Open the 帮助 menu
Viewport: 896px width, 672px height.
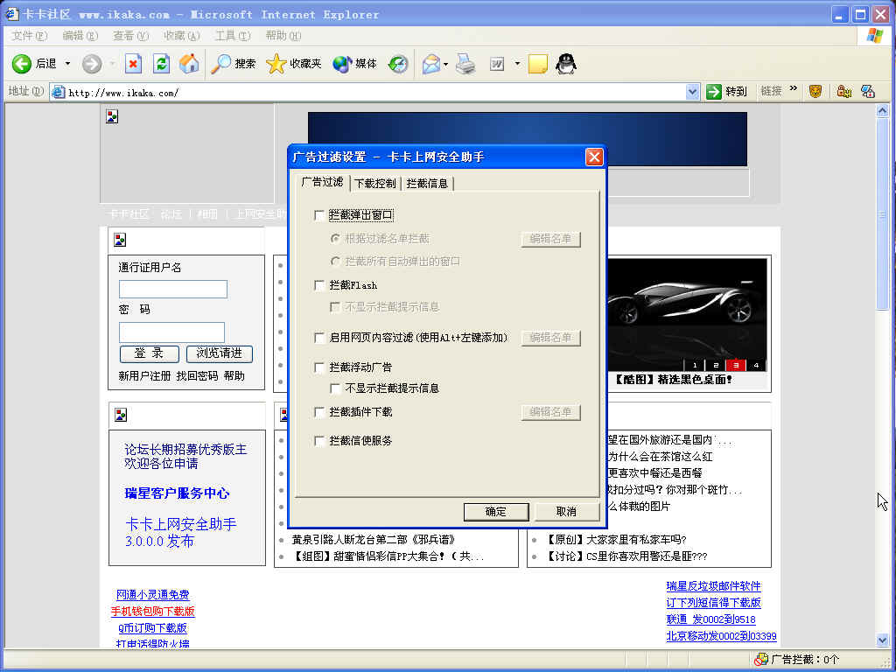[x=283, y=35]
